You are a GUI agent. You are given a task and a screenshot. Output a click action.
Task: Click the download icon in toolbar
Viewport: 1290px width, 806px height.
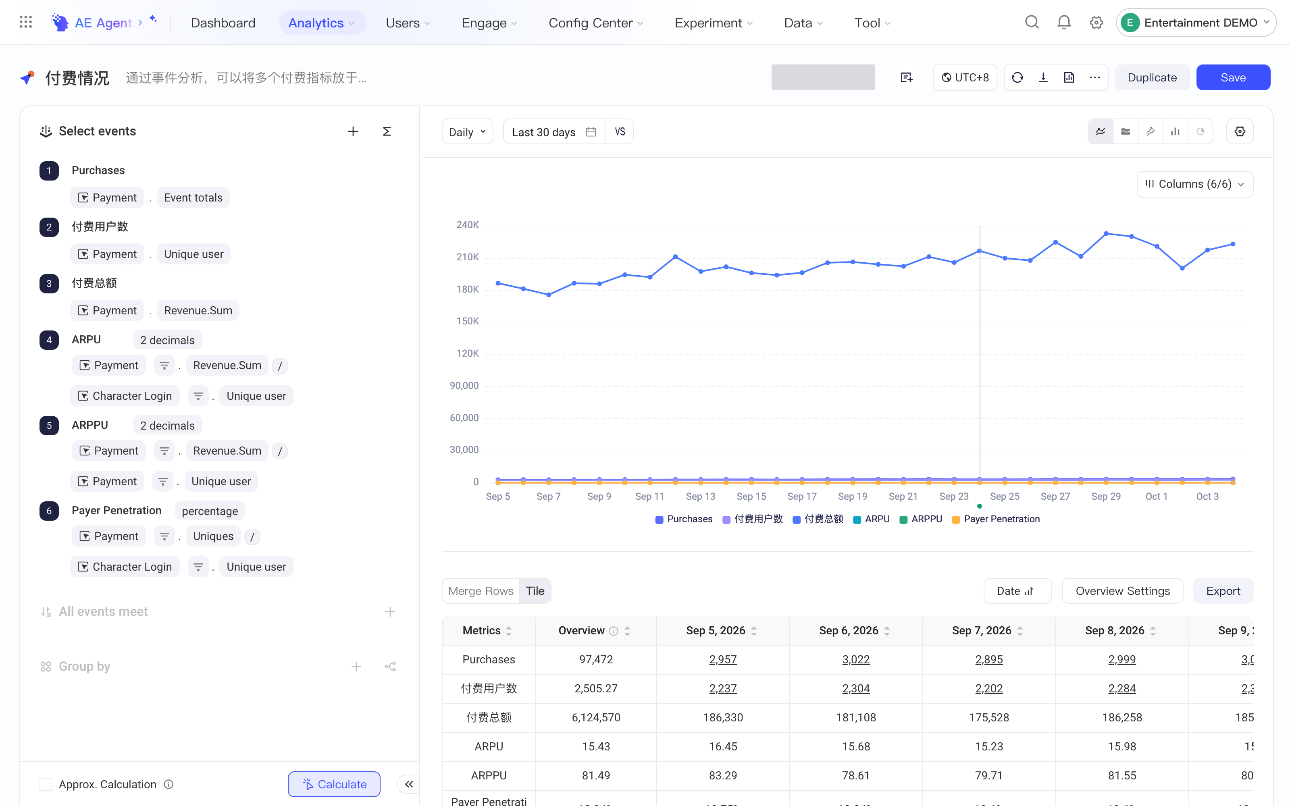[1043, 77]
